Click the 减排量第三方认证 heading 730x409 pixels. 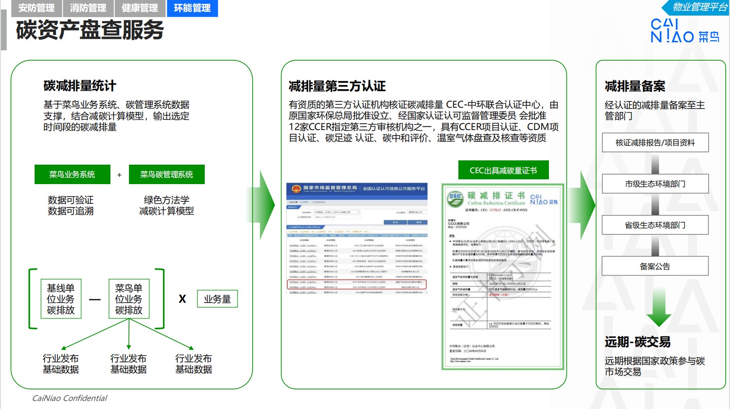(x=337, y=86)
